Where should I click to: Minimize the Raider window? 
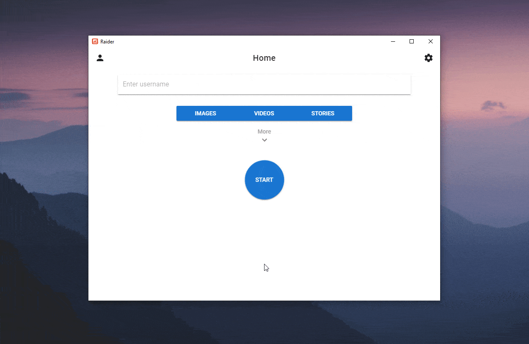click(393, 41)
